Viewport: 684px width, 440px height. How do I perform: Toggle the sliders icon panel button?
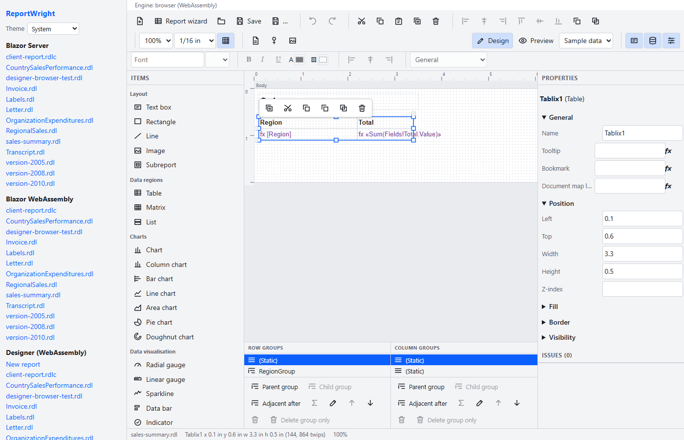pos(671,41)
